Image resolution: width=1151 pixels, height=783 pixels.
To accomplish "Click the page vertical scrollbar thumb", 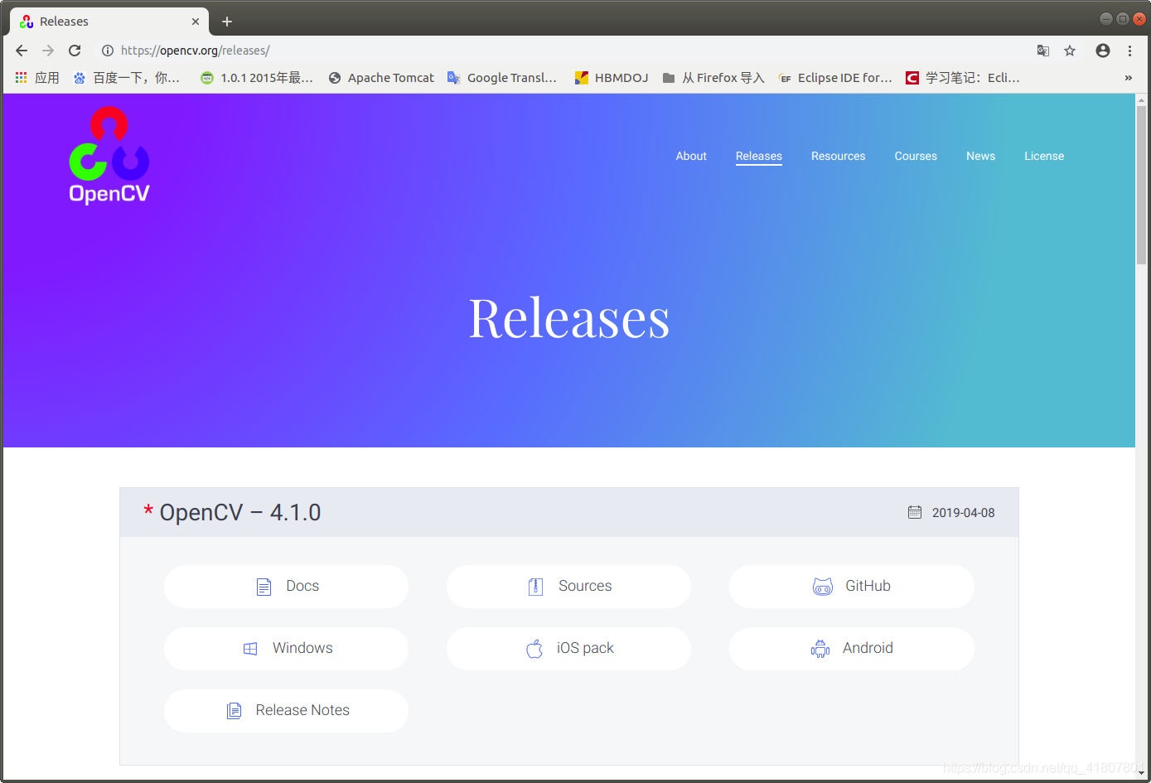I will tap(1141, 184).
